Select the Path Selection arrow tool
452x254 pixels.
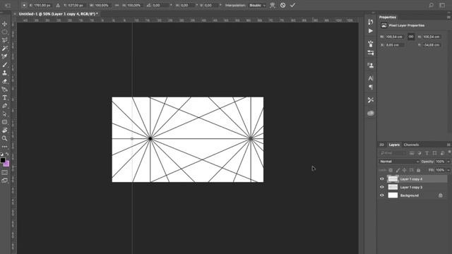[5, 114]
